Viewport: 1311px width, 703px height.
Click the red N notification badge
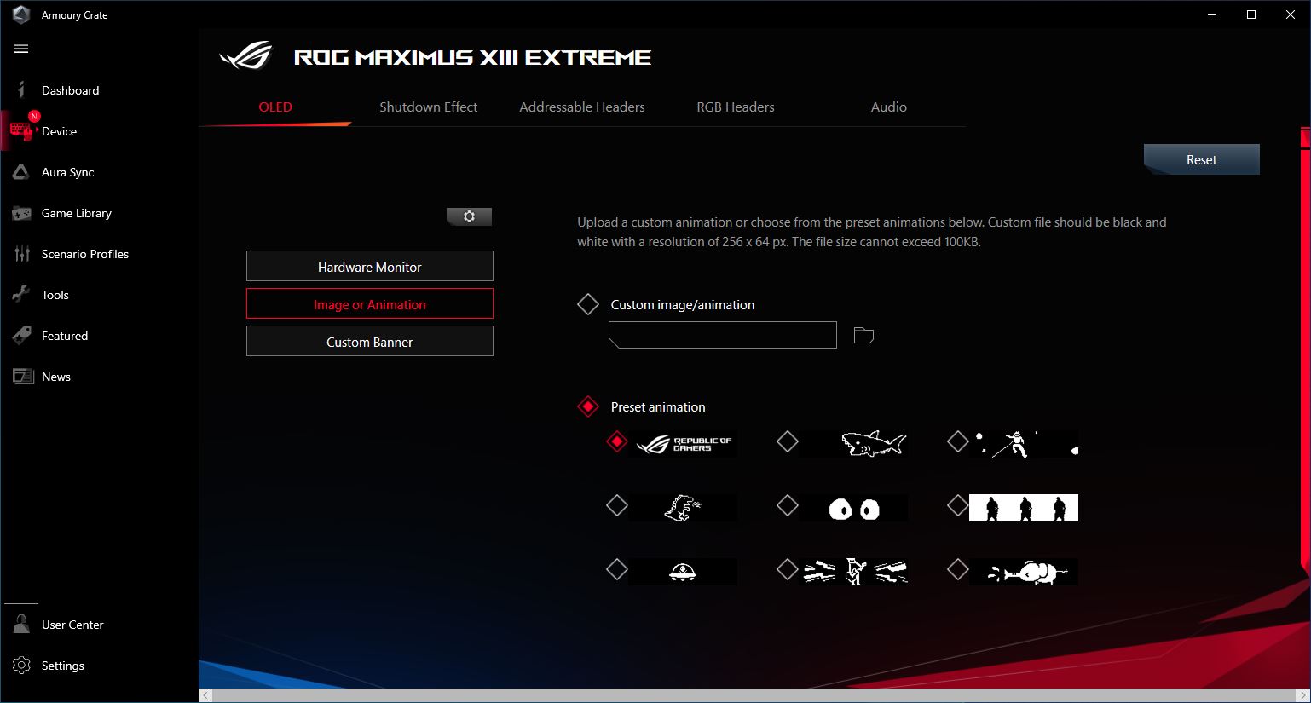coord(34,116)
